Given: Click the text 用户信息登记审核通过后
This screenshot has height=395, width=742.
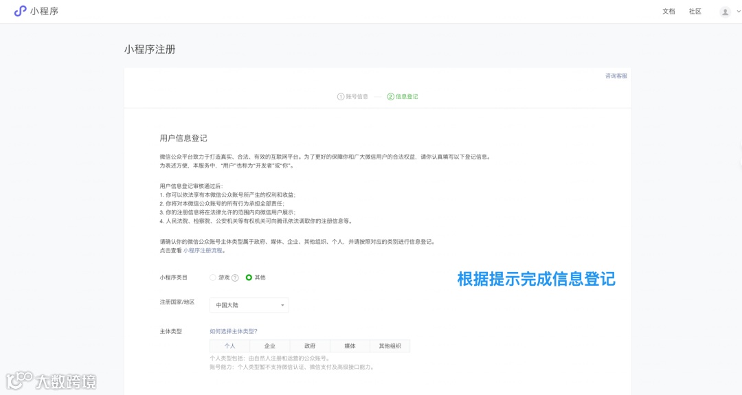Looking at the screenshot, I should point(191,186).
